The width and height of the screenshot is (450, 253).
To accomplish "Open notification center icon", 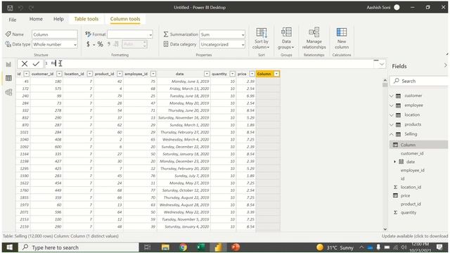I will tap(439, 247).
